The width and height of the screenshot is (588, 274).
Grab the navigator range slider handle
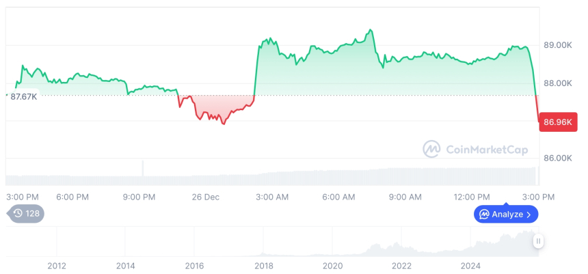click(539, 241)
